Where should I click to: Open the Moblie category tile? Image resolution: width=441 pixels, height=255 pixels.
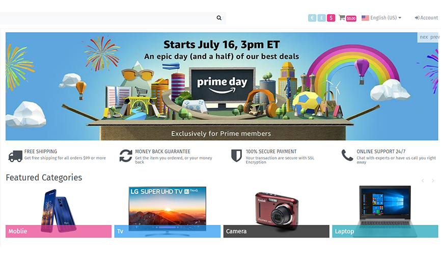[x=59, y=231]
